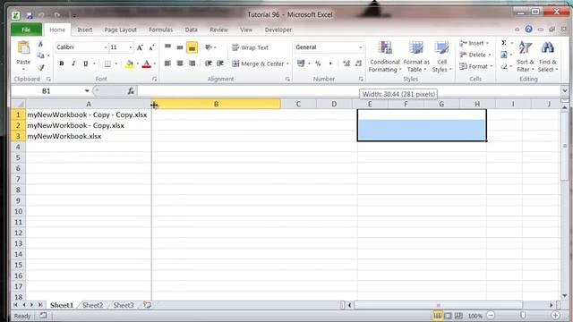Click the Borders icon
The image size is (573, 322).
(107, 64)
